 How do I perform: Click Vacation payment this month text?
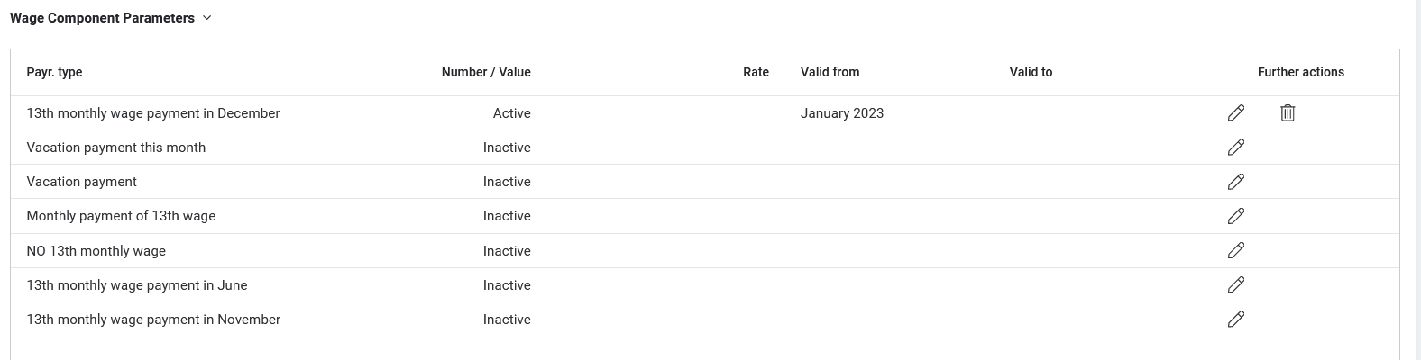click(x=115, y=148)
